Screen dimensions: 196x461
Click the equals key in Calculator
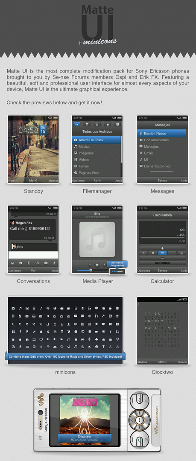coord(162,253)
